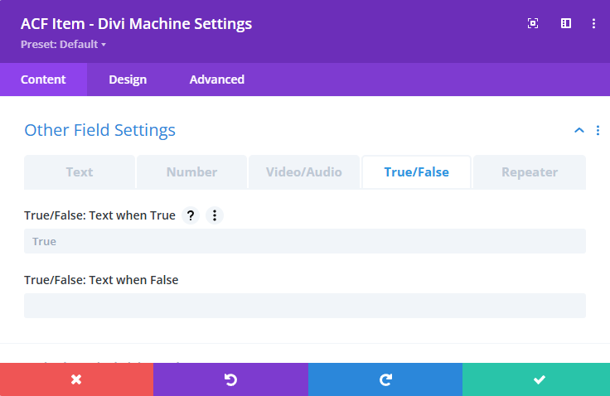Screen dimensions: 610x396
Task: Switch to the Design tab
Action: 128,80
